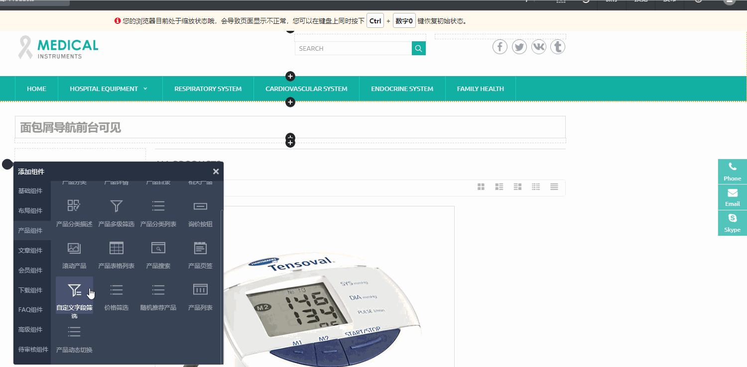Click the Twitter social icon
This screenshot has width=747, height=367.
tap(519, 47)
